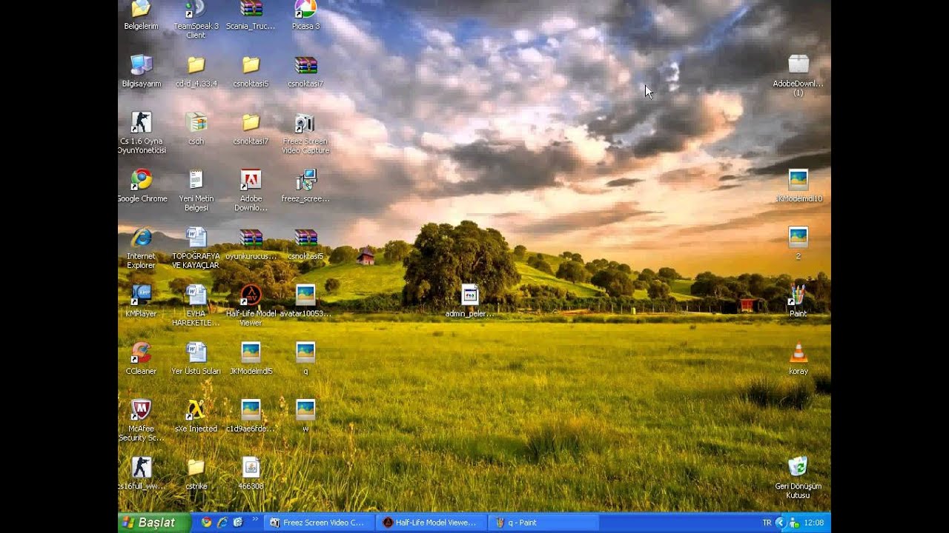Select the EVHA HAREKETLE... Word document

[196, 295]
